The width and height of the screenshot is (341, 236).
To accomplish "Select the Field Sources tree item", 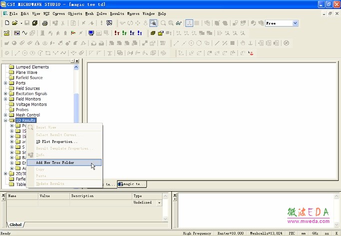I will pyautogui.click(x=27, y=88).
